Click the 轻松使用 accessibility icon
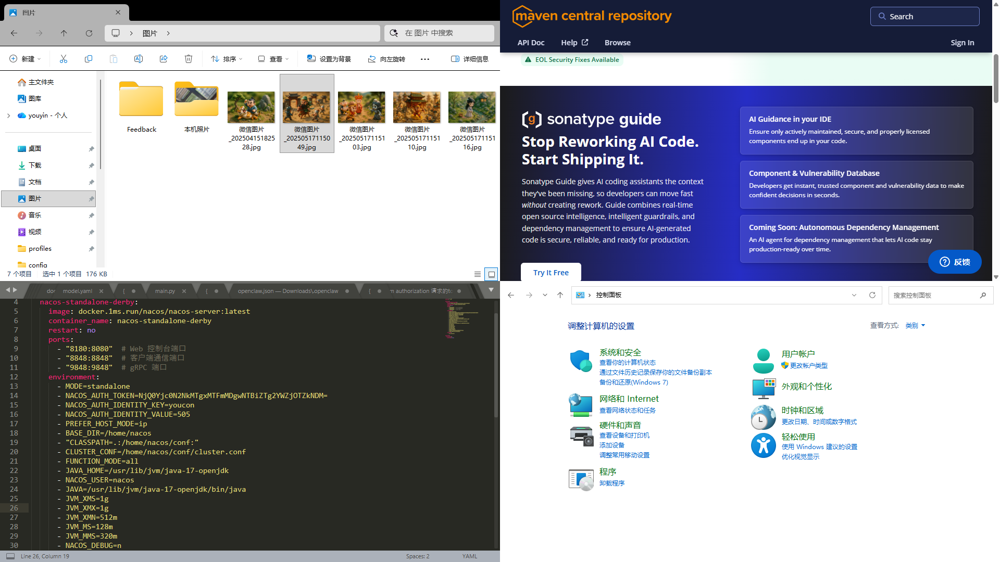1000x562 pixels. 763,445
